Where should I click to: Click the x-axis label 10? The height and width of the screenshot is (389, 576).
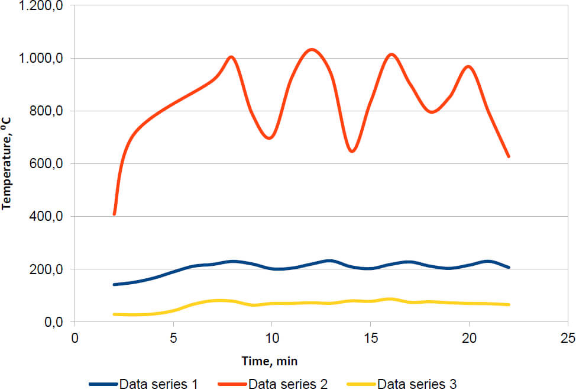pyautogui.click(x=271, y=338)
